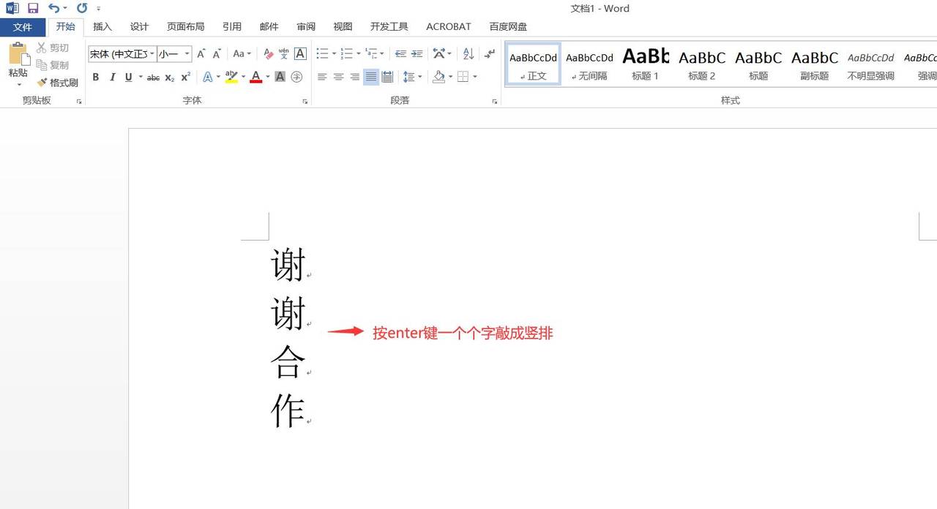The image size is (937, 509).
Task: Open the 文件 menu
Action: point(23,26)
